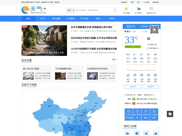This screenshot has height=136, width=182.
Task: Click the floating link icon button
Action: click(170, 114)
